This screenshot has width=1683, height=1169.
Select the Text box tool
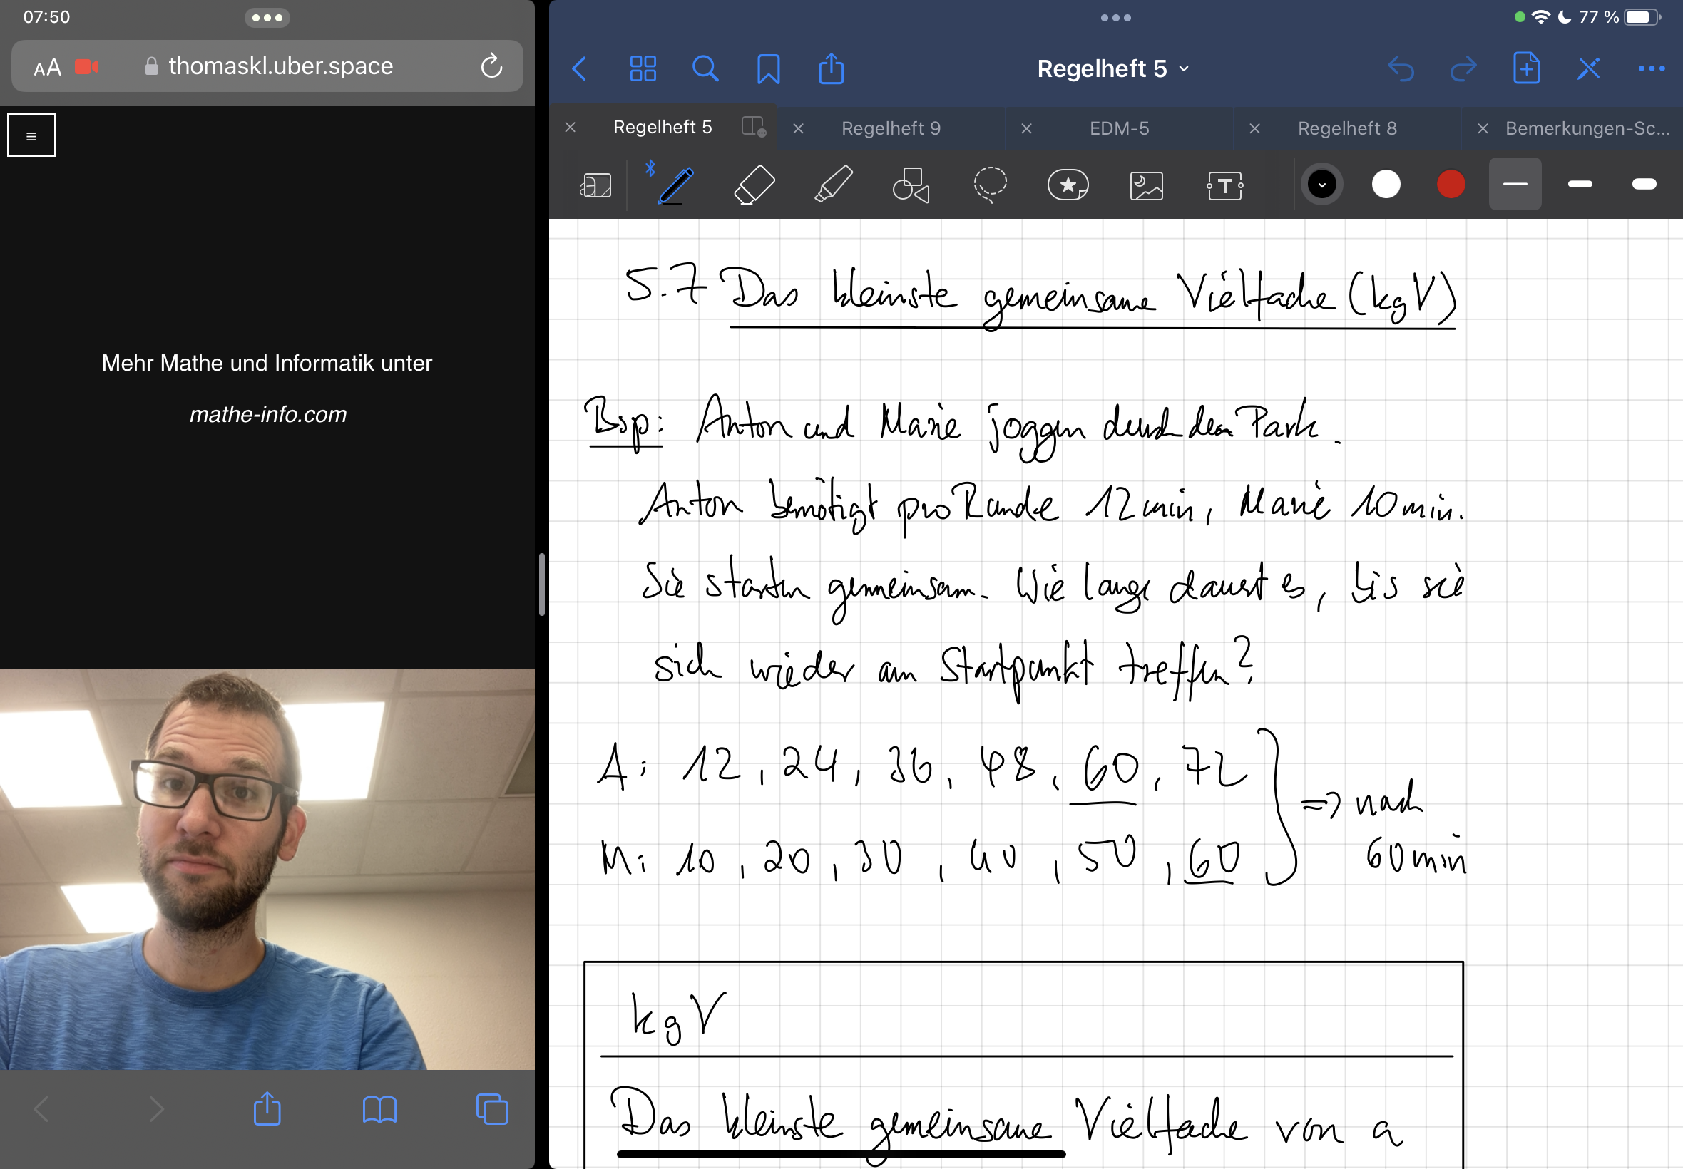(x=1225, y=185)
